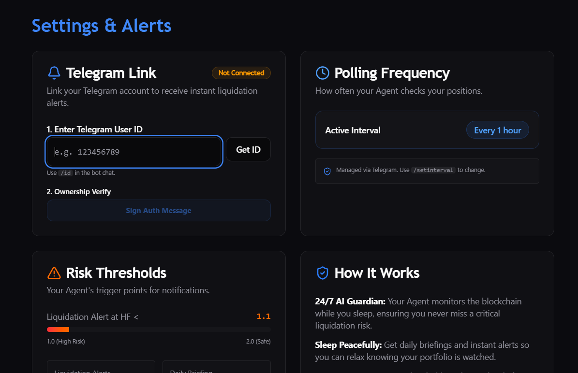The width and height of the screenshot is (578, 373).
Task: Click the bell icon beside Telegram Link
Action: point(54,73)
